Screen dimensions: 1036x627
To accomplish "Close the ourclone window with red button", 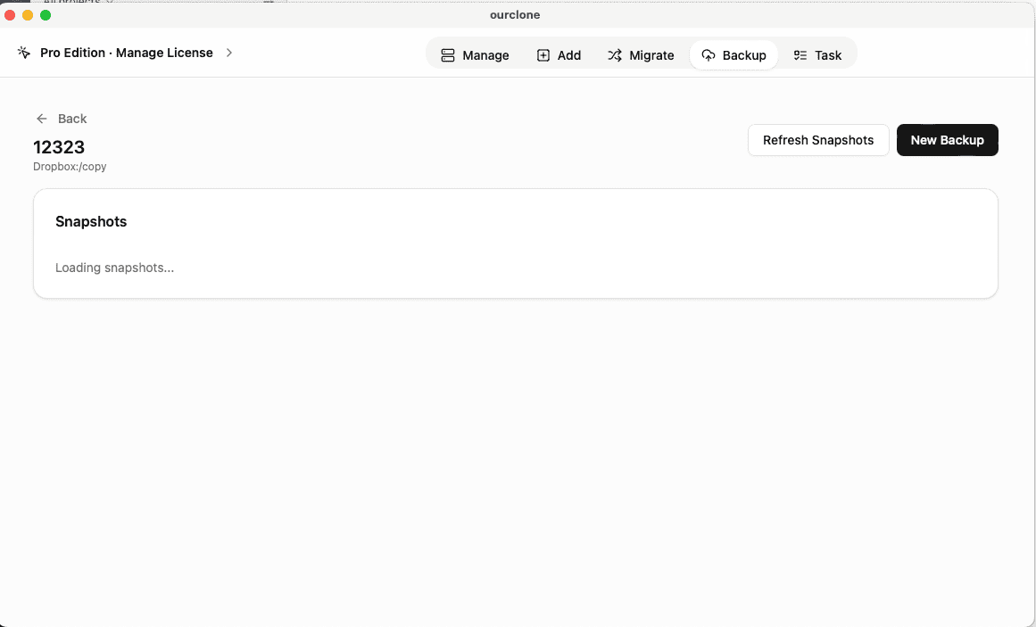I will click(11, 15).
